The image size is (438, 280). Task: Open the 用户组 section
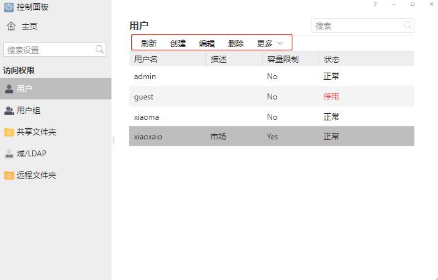(28, 111)
